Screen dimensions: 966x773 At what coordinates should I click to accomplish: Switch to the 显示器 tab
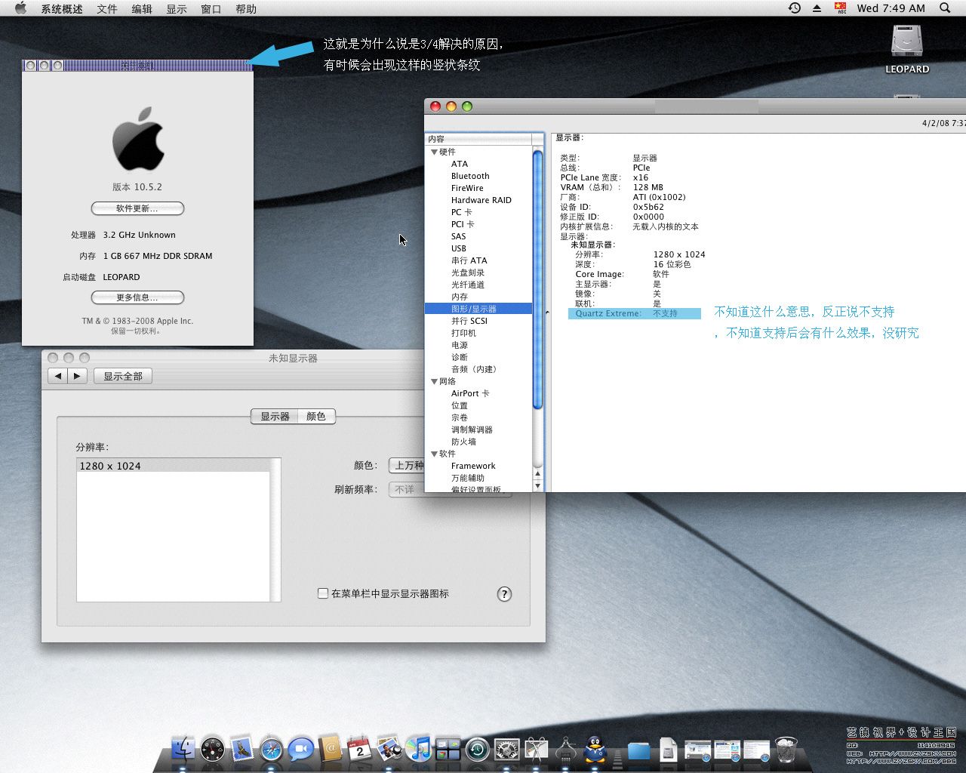click(275, 416)
